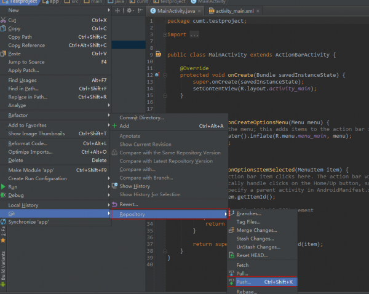
Task: Select Push... in Repository submenu
Action: [x=262, y=282]
